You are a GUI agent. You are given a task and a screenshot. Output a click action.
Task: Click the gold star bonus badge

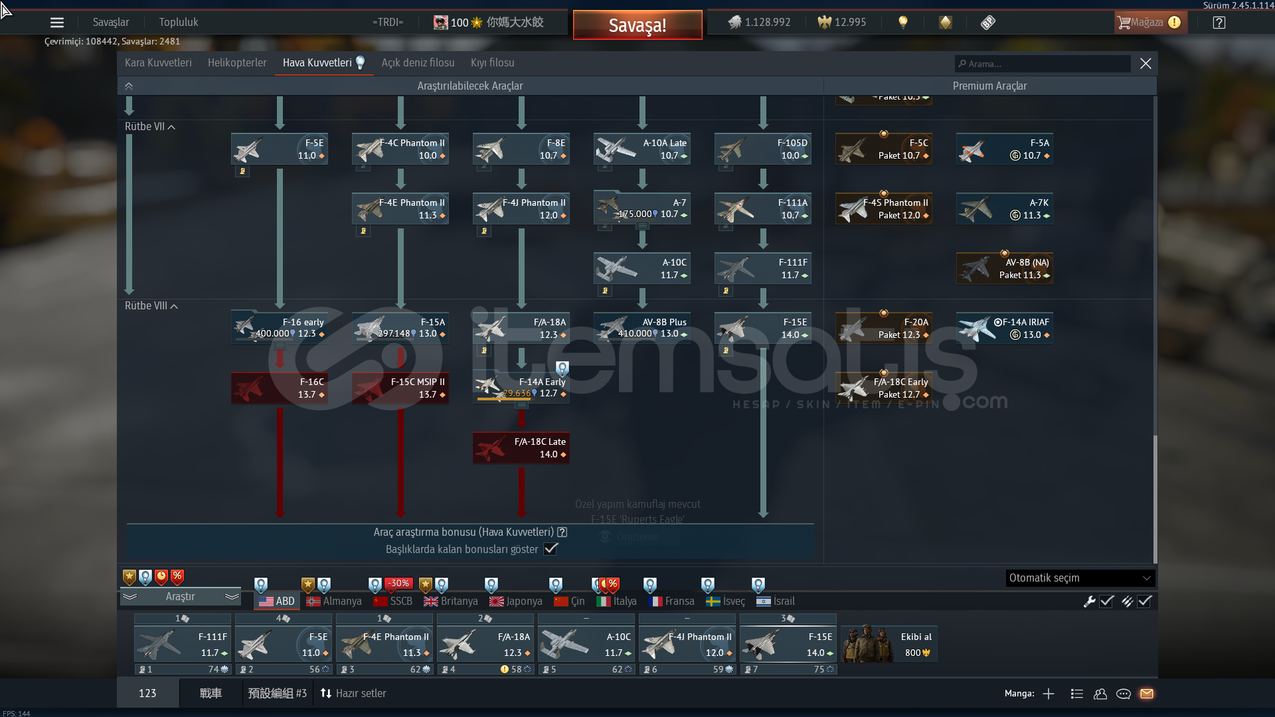pyautogui.click(x=129, y=578)
